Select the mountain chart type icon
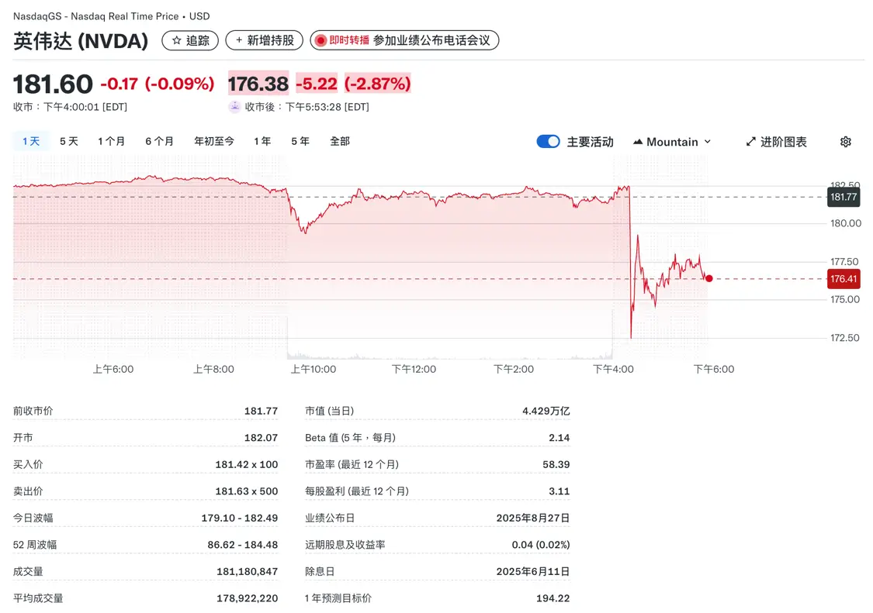 [639, 142]
